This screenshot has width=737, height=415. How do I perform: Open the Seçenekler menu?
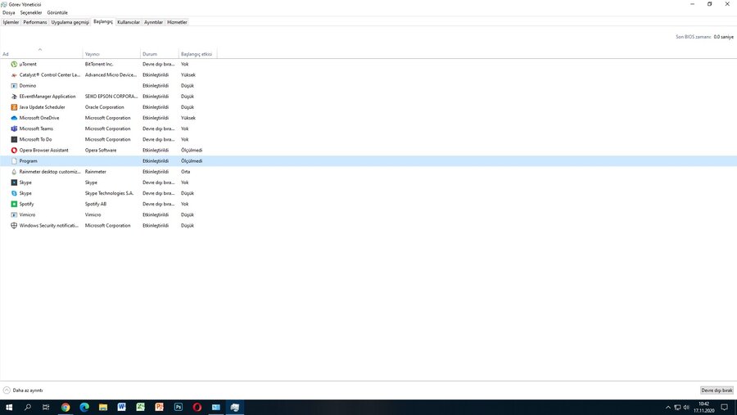coord(31,13)
